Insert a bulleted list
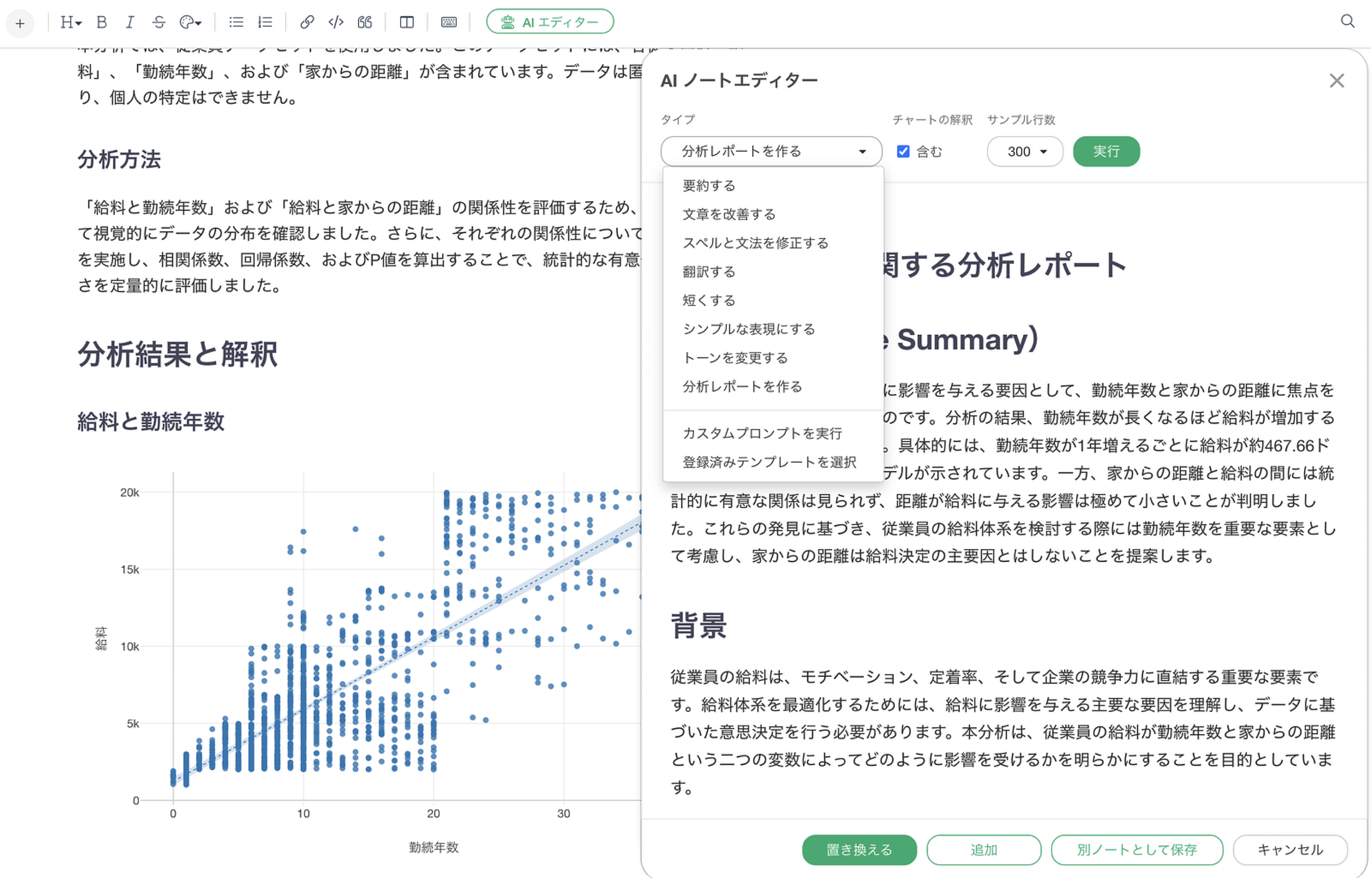1371x878 pixels. [236, 22]
